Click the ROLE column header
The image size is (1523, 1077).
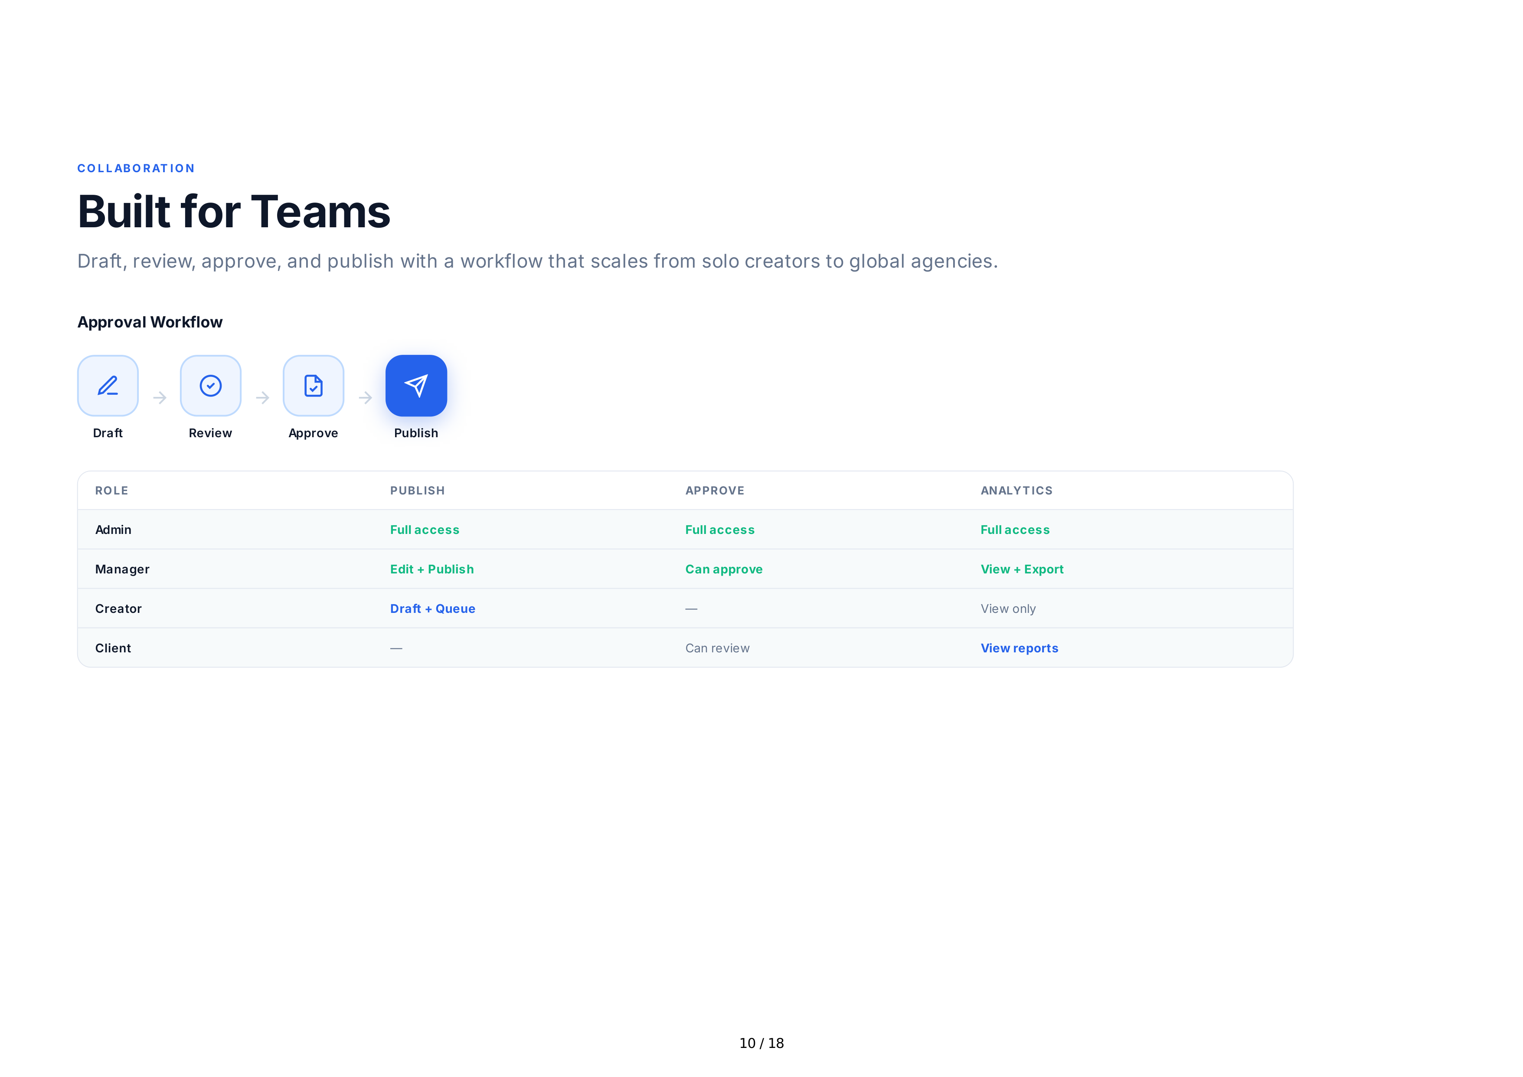(111, 491)
